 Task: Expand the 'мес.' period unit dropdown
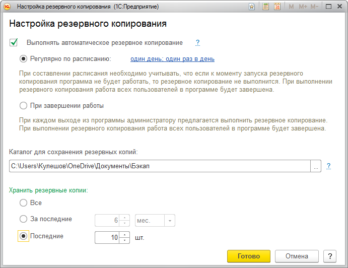click(x=170, y=221)
